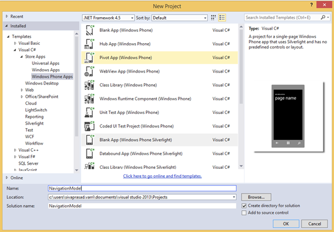Image resolution: width=334 pixels, height=232 pixels.
Task: Click the search magnifier icon
Action: (x=323, y=17)
